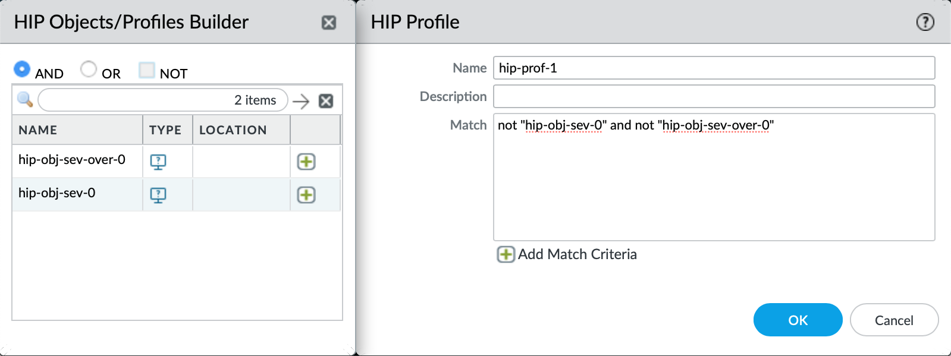Select the AND radio button
Image resolution: width=951 pixels, height=356 pixels.
(x=22, y=70)
